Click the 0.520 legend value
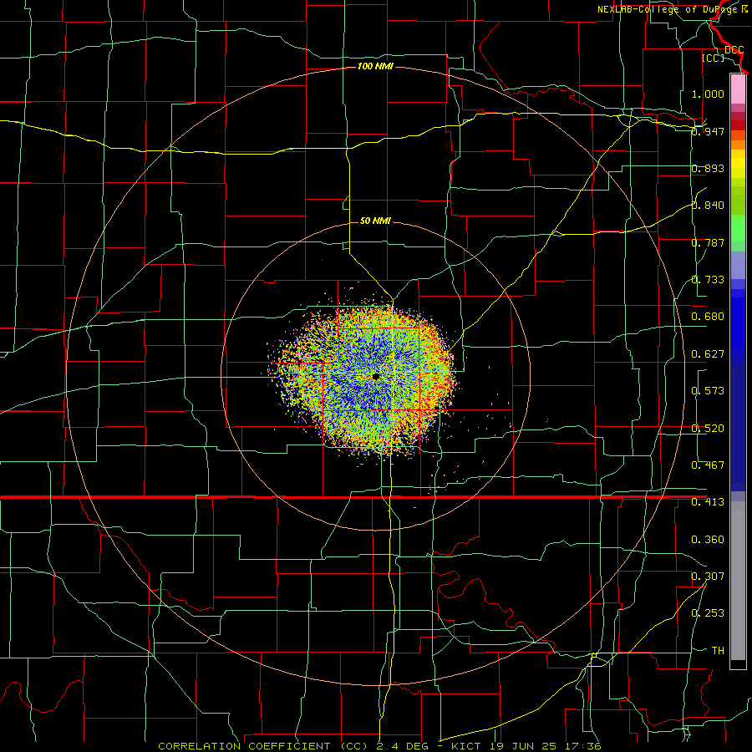752x752 pixels. [708, 429]
